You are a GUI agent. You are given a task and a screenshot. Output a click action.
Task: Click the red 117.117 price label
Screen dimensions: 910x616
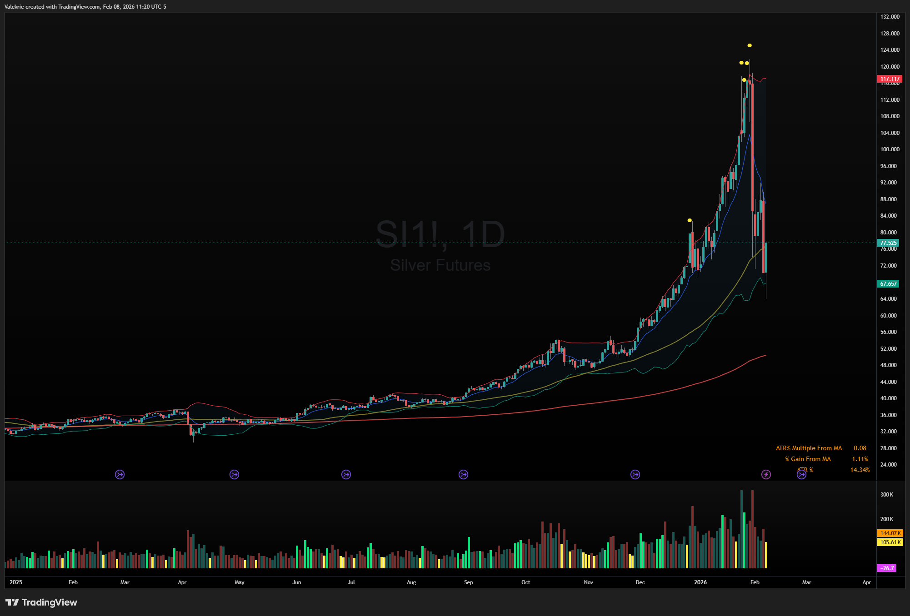coord(889,79)
